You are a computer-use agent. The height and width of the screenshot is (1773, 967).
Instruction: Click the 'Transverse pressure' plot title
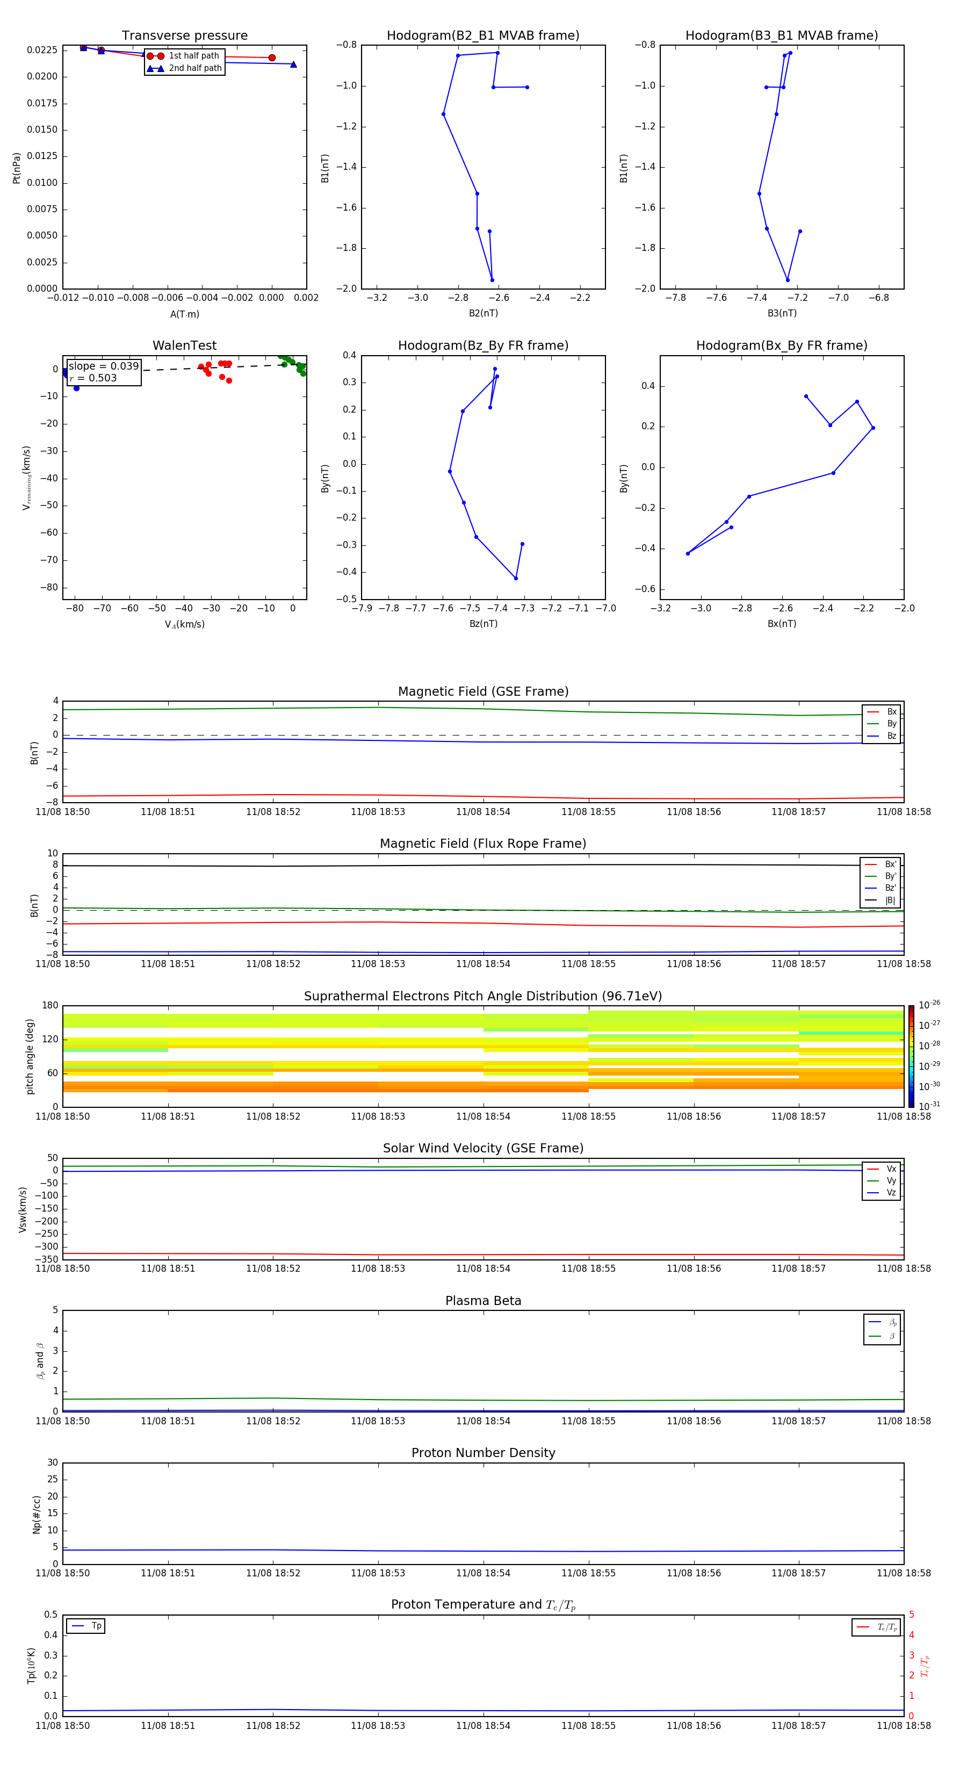(x=184, y=36)
